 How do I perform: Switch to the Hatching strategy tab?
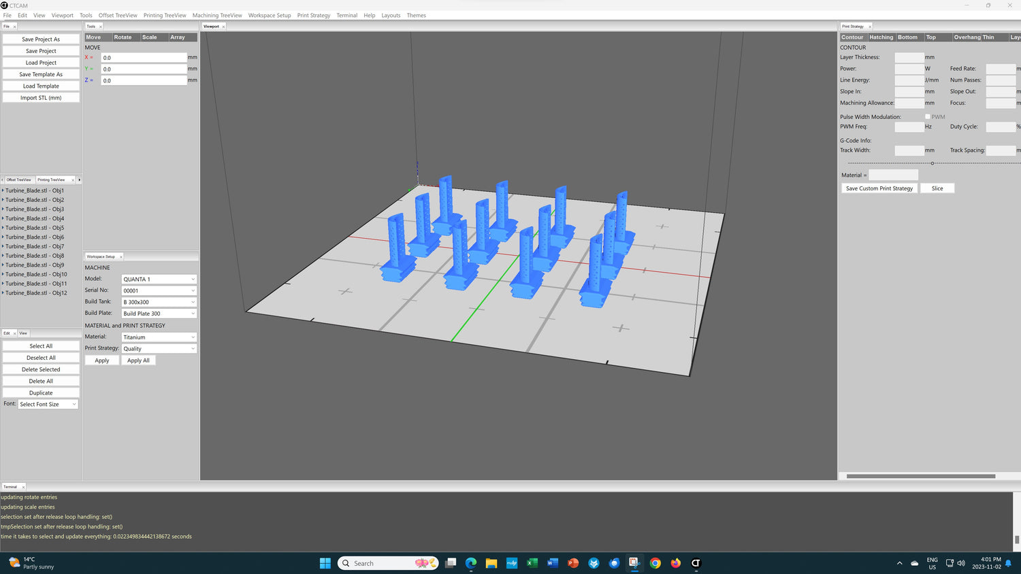[x=881, y=37]
